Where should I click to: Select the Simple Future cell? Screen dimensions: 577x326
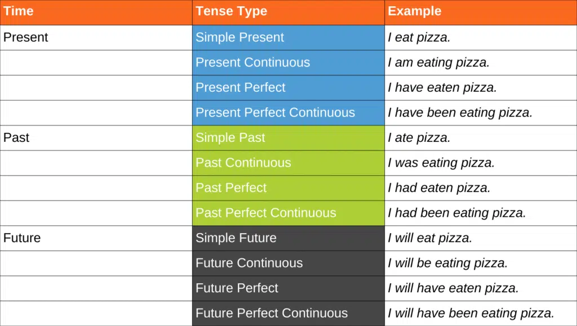(x=236, y=238)
